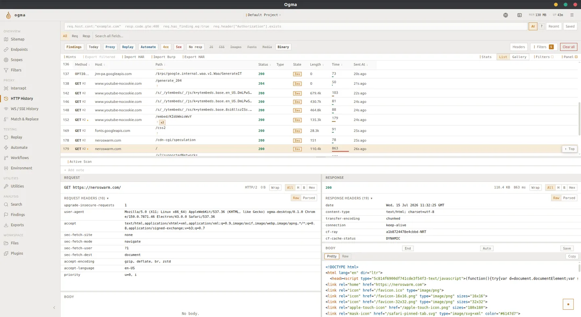Viewport: 581px width, 317px height.
Task: Select the Req search scope tab
Action: click(75, 36)
